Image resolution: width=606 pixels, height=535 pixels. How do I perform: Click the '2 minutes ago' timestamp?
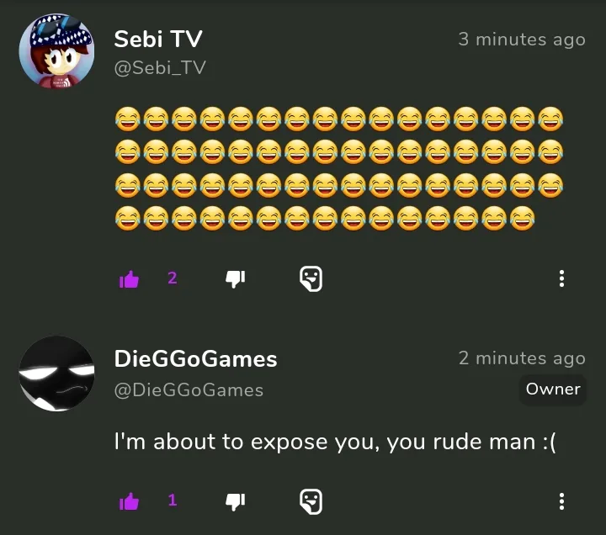522,358
